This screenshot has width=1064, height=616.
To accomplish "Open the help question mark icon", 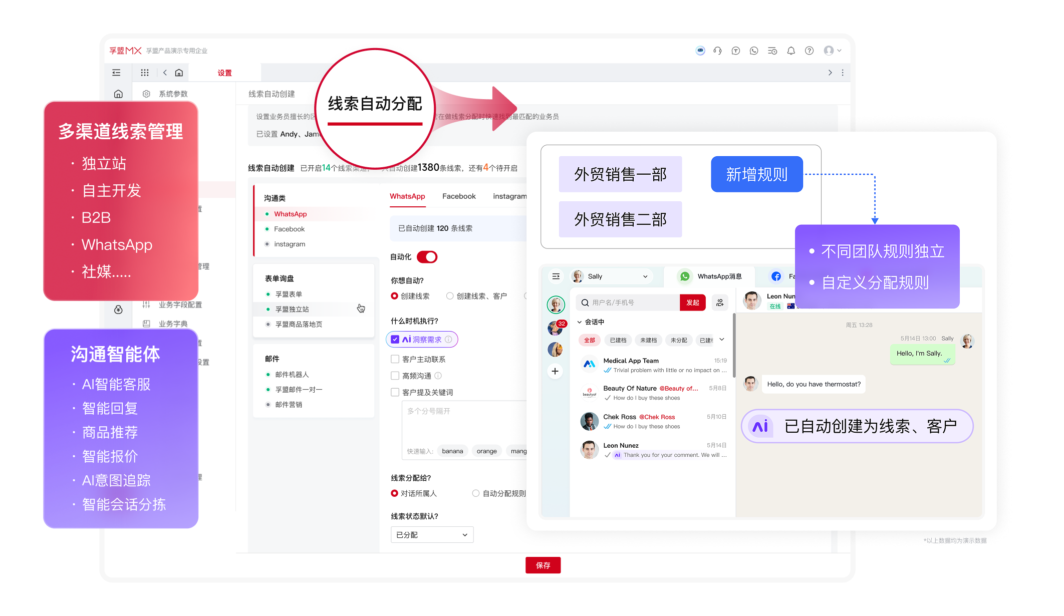I will (x=809, y=51).
